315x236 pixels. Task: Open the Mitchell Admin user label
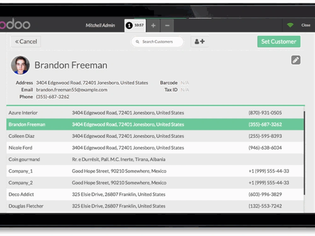pos(100,25)
